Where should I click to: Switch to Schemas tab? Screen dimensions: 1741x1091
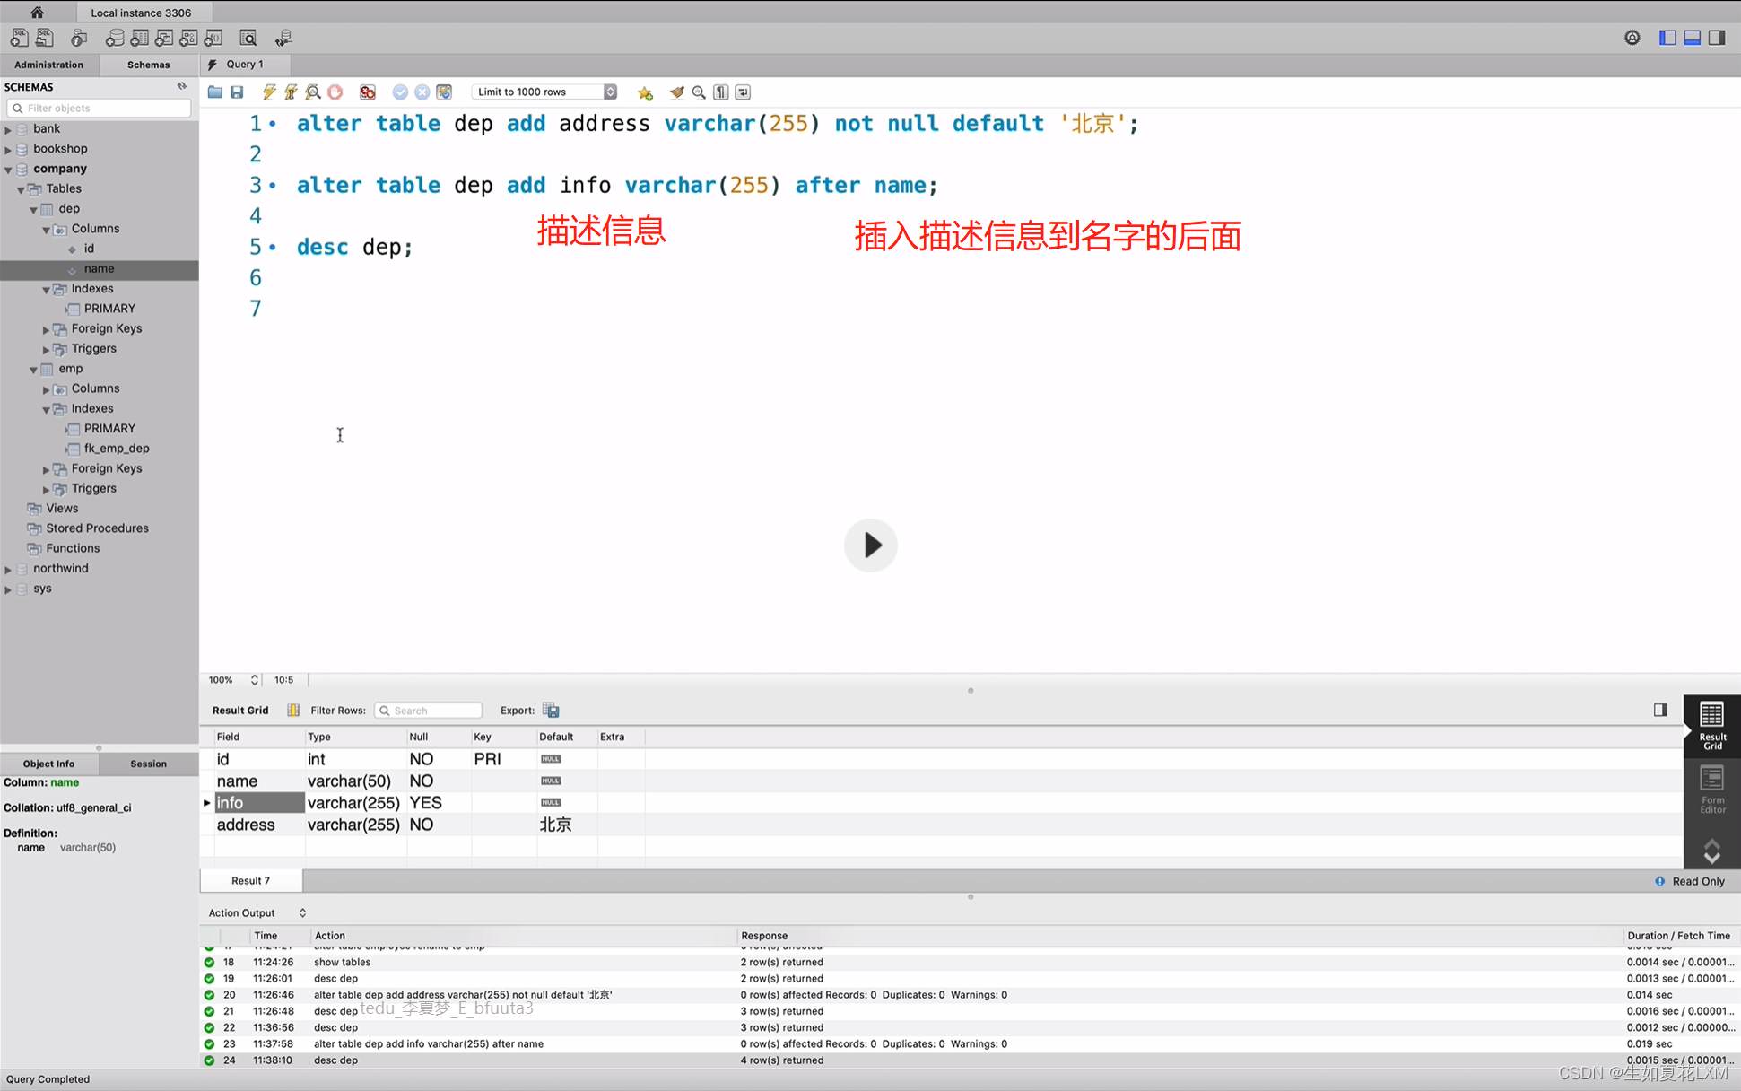149,65
